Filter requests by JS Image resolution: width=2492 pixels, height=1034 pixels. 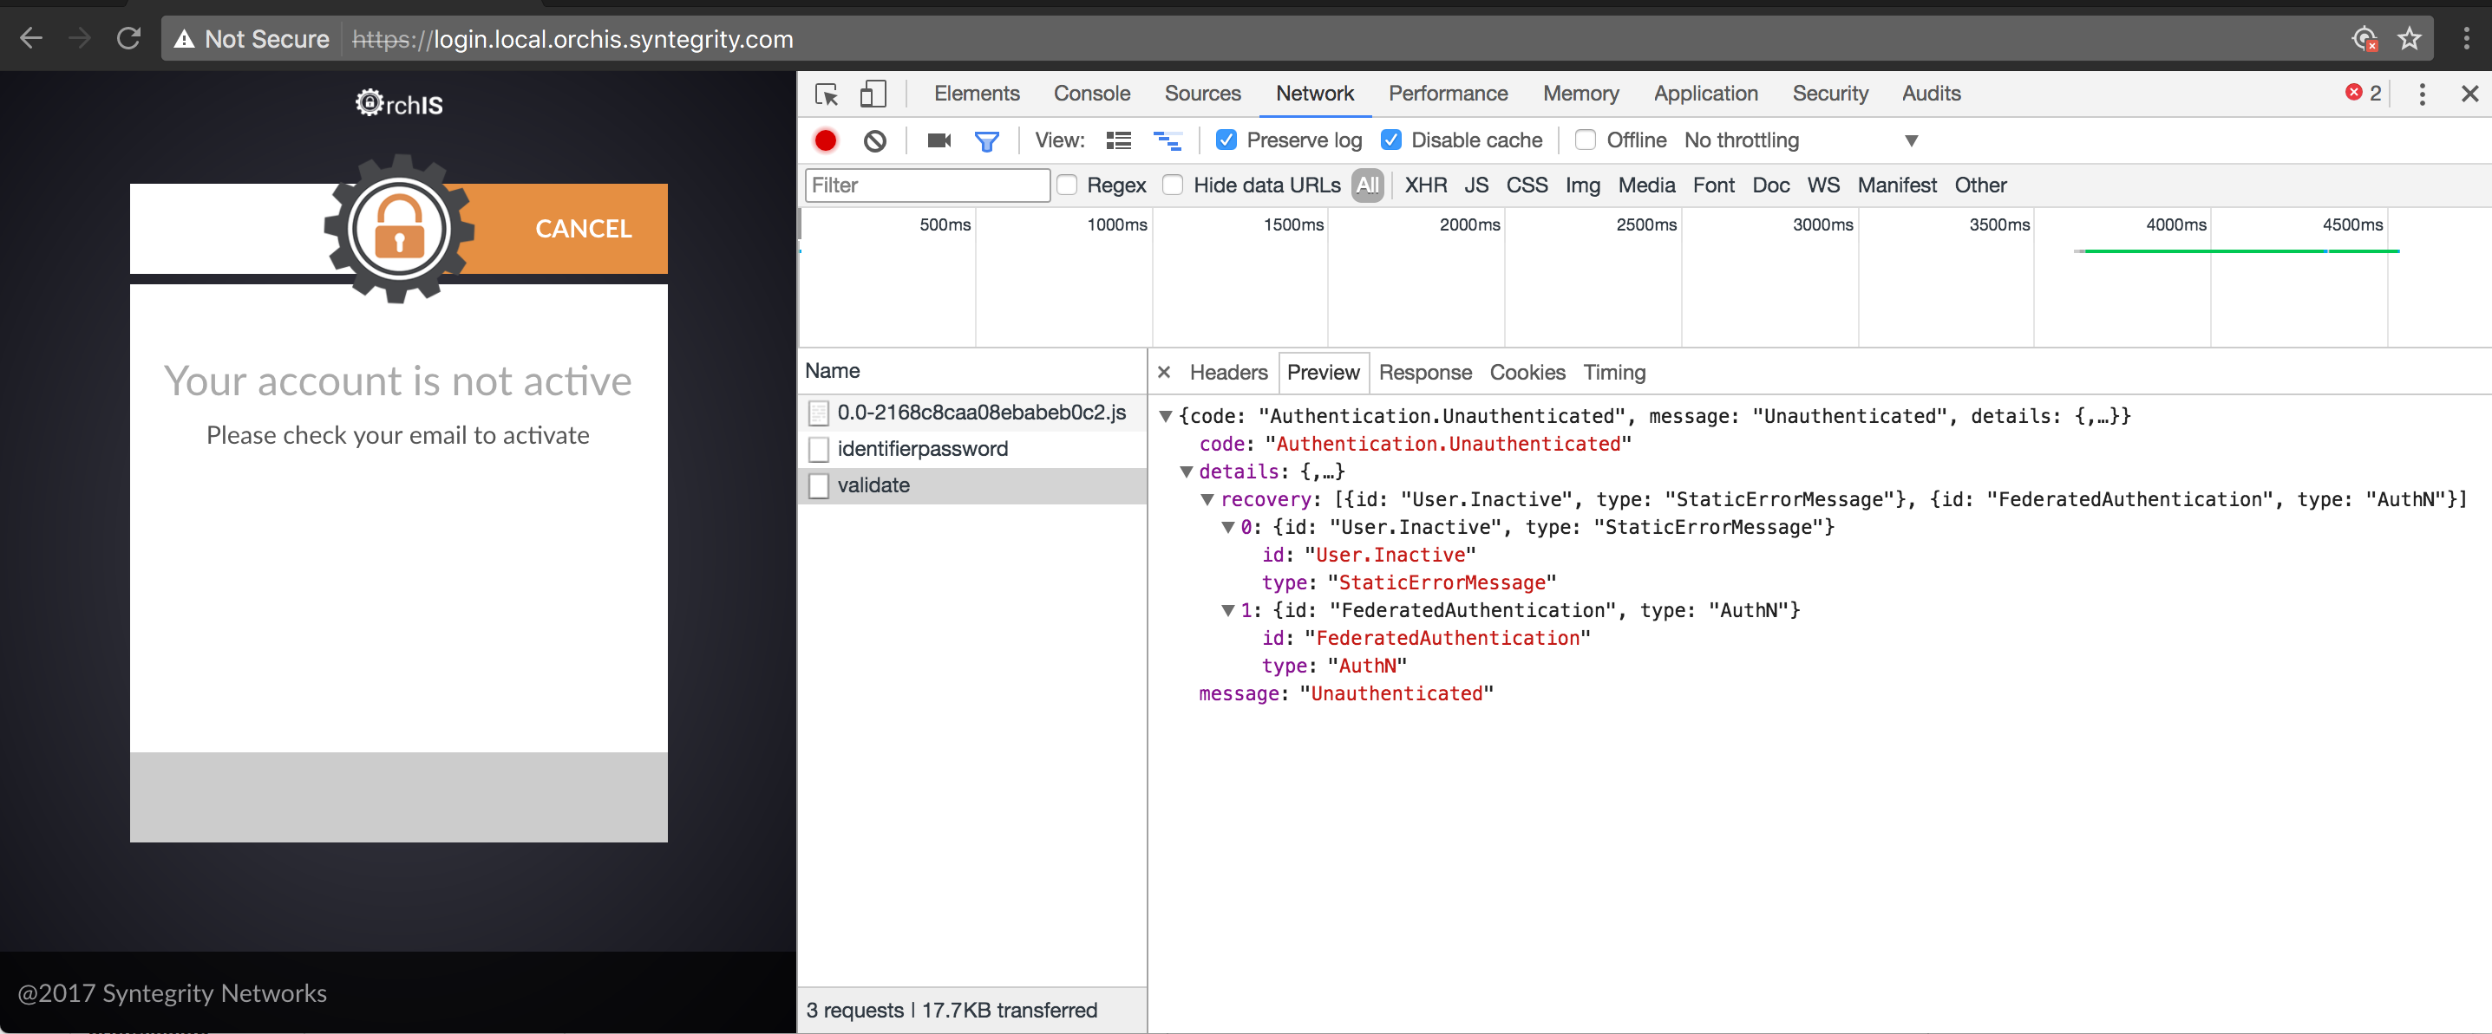click(x=1476, y=185)
